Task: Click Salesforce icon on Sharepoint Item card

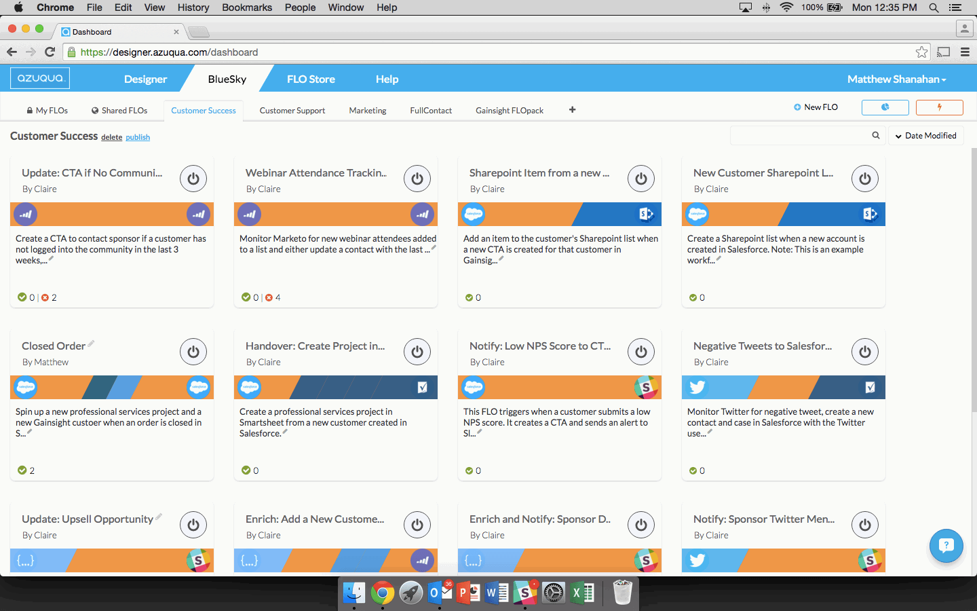Action: pyautogui.click(x=474, y=214)
